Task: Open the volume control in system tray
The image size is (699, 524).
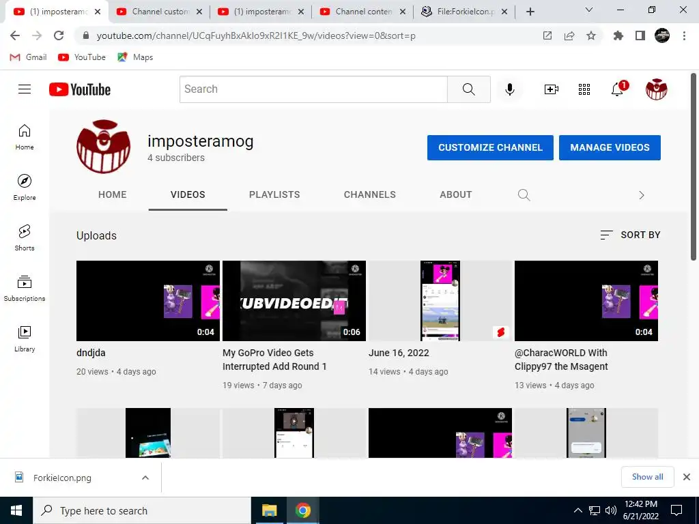Action: coord(611,510)
